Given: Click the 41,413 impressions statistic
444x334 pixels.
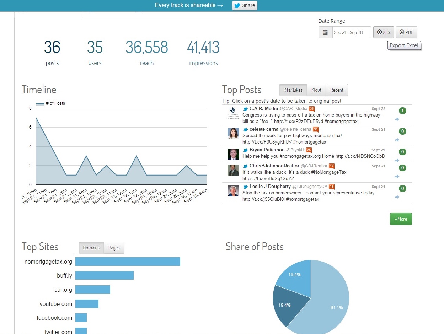Looking at the screenshot, I should click(203, 53).
